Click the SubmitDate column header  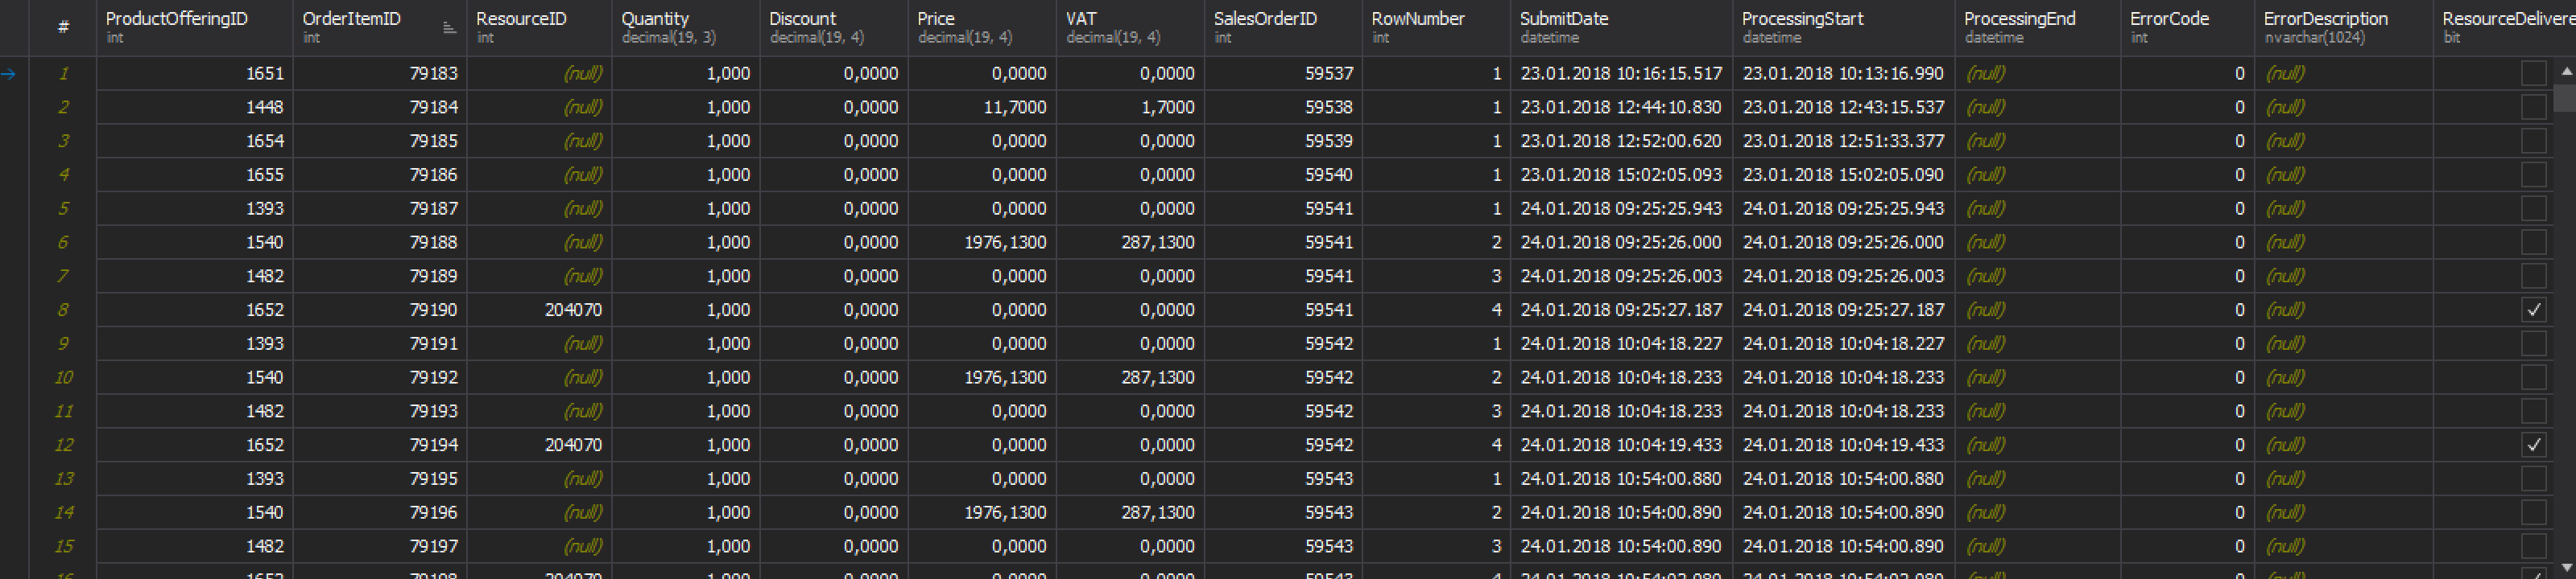tap(1621, 27)
